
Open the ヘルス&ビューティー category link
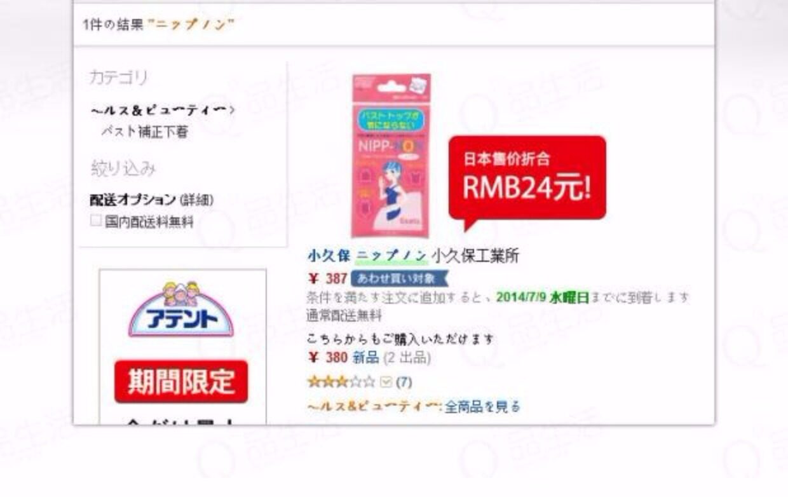click(159, 111)
